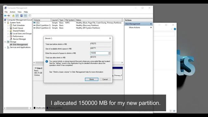
Task: Click the Forward arrow in the toolbar
Action: [9, 16]
